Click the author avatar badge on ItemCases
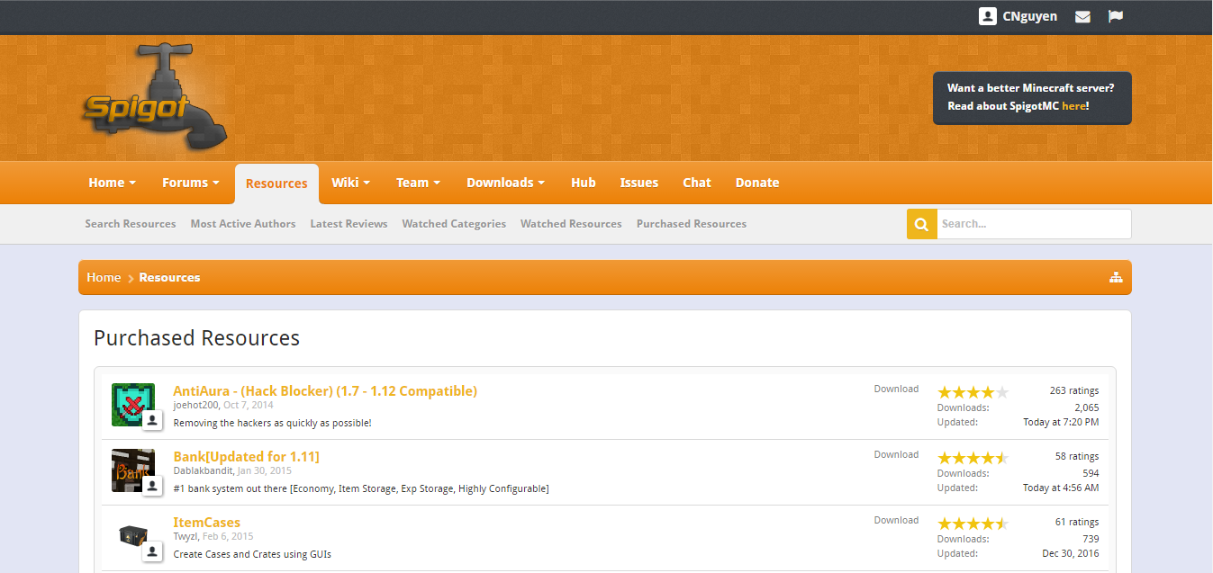The width and height of the screenshot is (1213, 573). click(x=152, y=552)
